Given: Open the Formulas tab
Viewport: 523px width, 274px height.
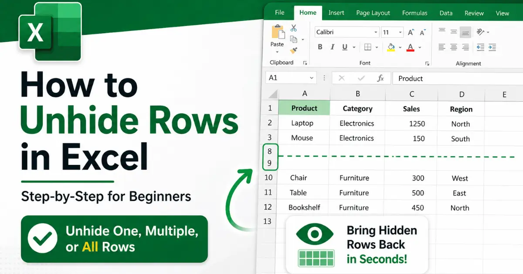Looking at the screenshot, I should [x=415, y=13].
